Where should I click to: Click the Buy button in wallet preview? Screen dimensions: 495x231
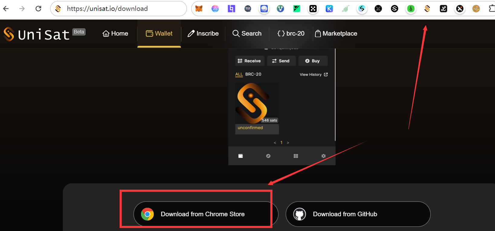(313, 61)
